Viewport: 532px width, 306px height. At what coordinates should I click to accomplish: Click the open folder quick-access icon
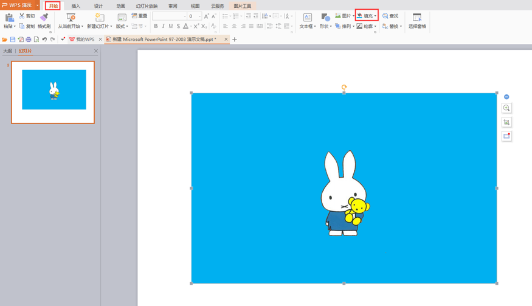coord(4,40)
